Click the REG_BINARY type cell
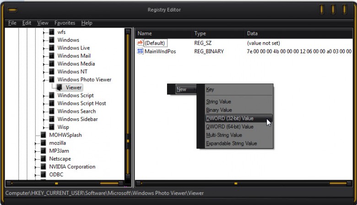 coord(209,51)
